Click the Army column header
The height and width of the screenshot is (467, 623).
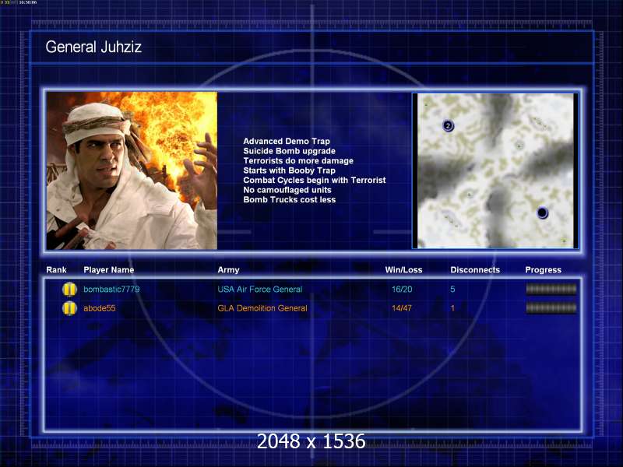pos(228,269)
